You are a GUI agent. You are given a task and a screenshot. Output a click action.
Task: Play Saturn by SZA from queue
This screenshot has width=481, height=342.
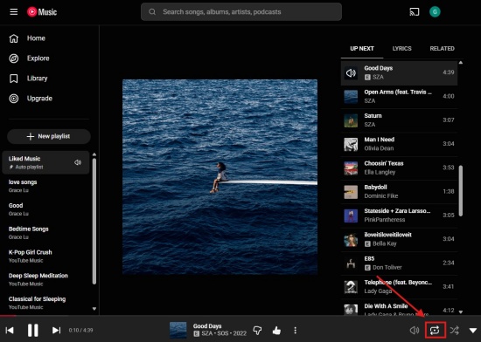coord(399,120)
